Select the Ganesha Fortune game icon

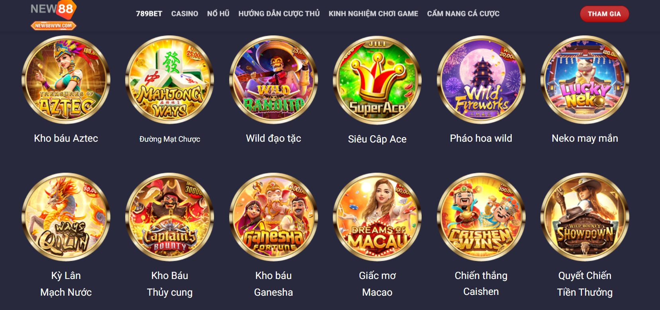273,217
